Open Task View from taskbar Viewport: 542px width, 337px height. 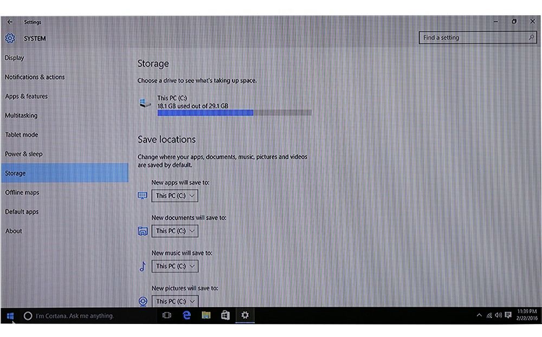click(167, 315)
